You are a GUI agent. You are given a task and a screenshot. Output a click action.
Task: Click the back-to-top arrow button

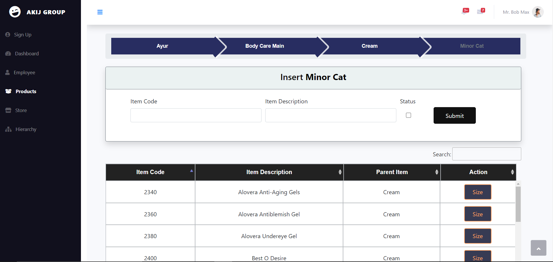tap(538, 248)
